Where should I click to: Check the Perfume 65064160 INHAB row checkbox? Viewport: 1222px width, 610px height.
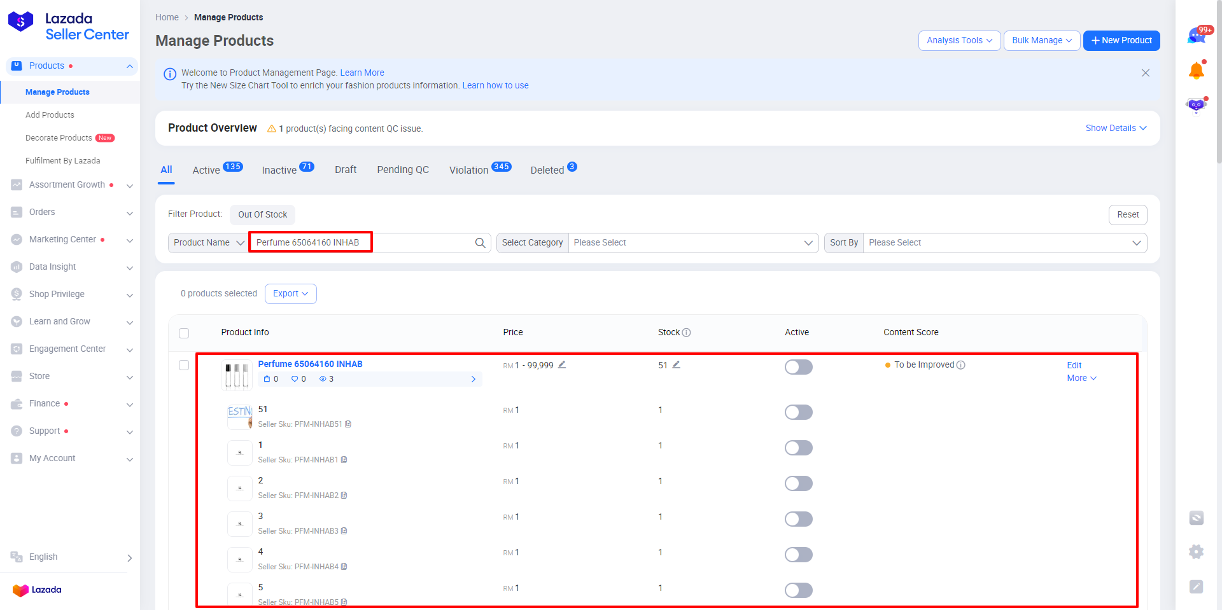(184, 365)
